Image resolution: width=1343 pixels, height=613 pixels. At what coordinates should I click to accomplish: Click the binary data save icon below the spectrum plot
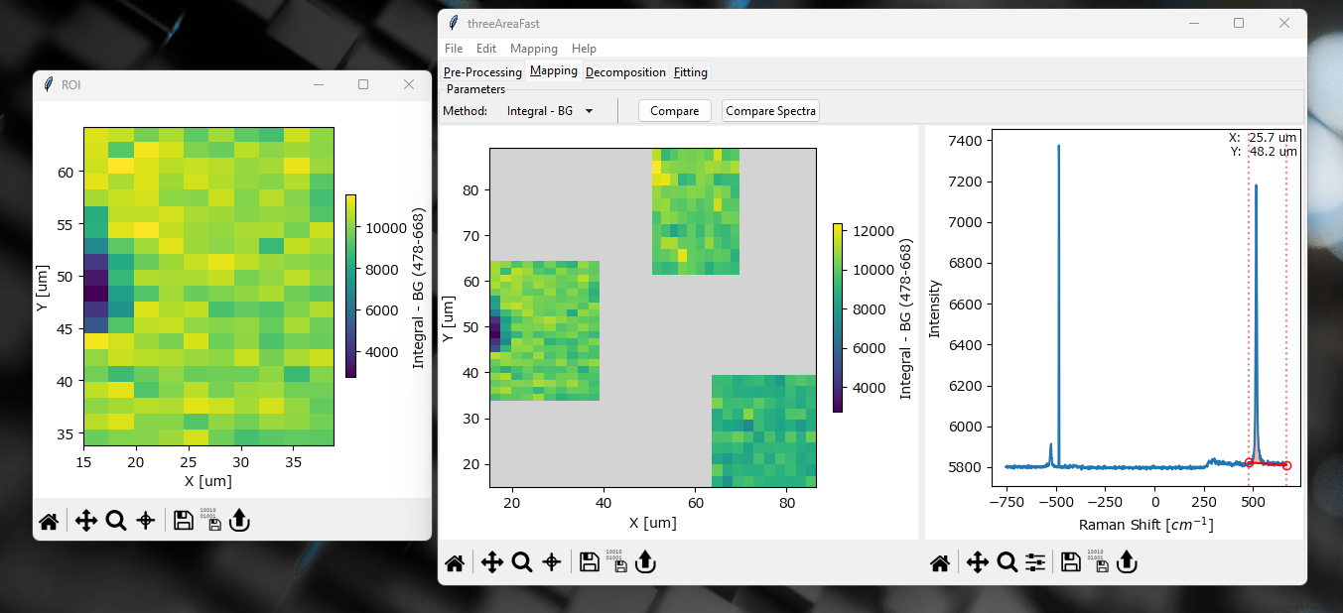(x=1097, y=563)
